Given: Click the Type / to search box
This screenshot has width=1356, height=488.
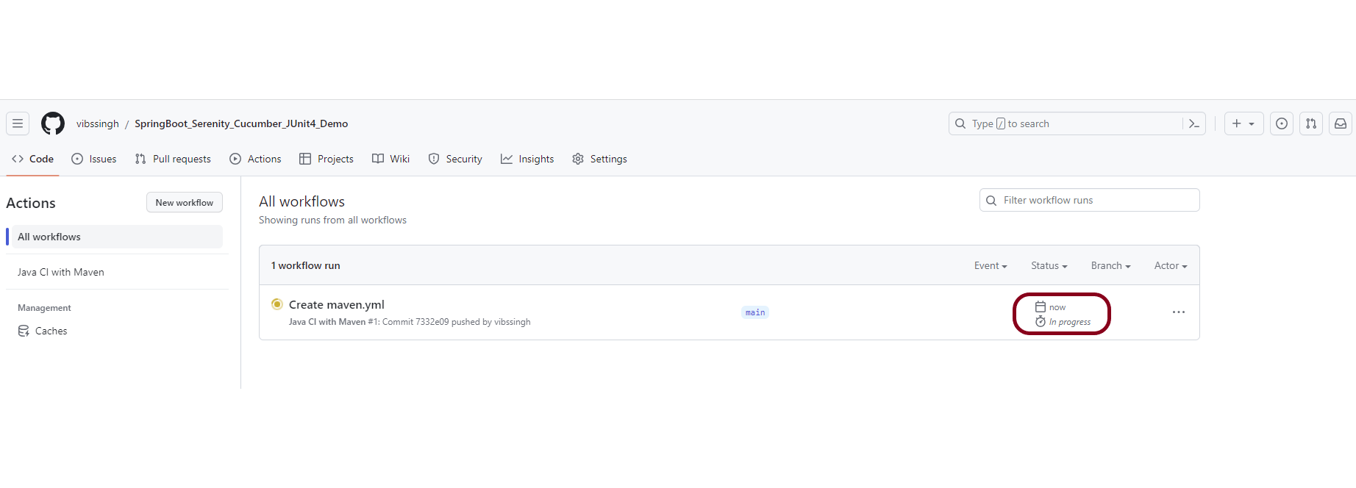Looking at the screenshot, I should (1077, 123).
